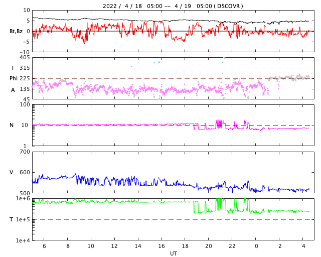Click the 6 hour tick on UT axis
The image size is (321, 257).
coord(44,246)
